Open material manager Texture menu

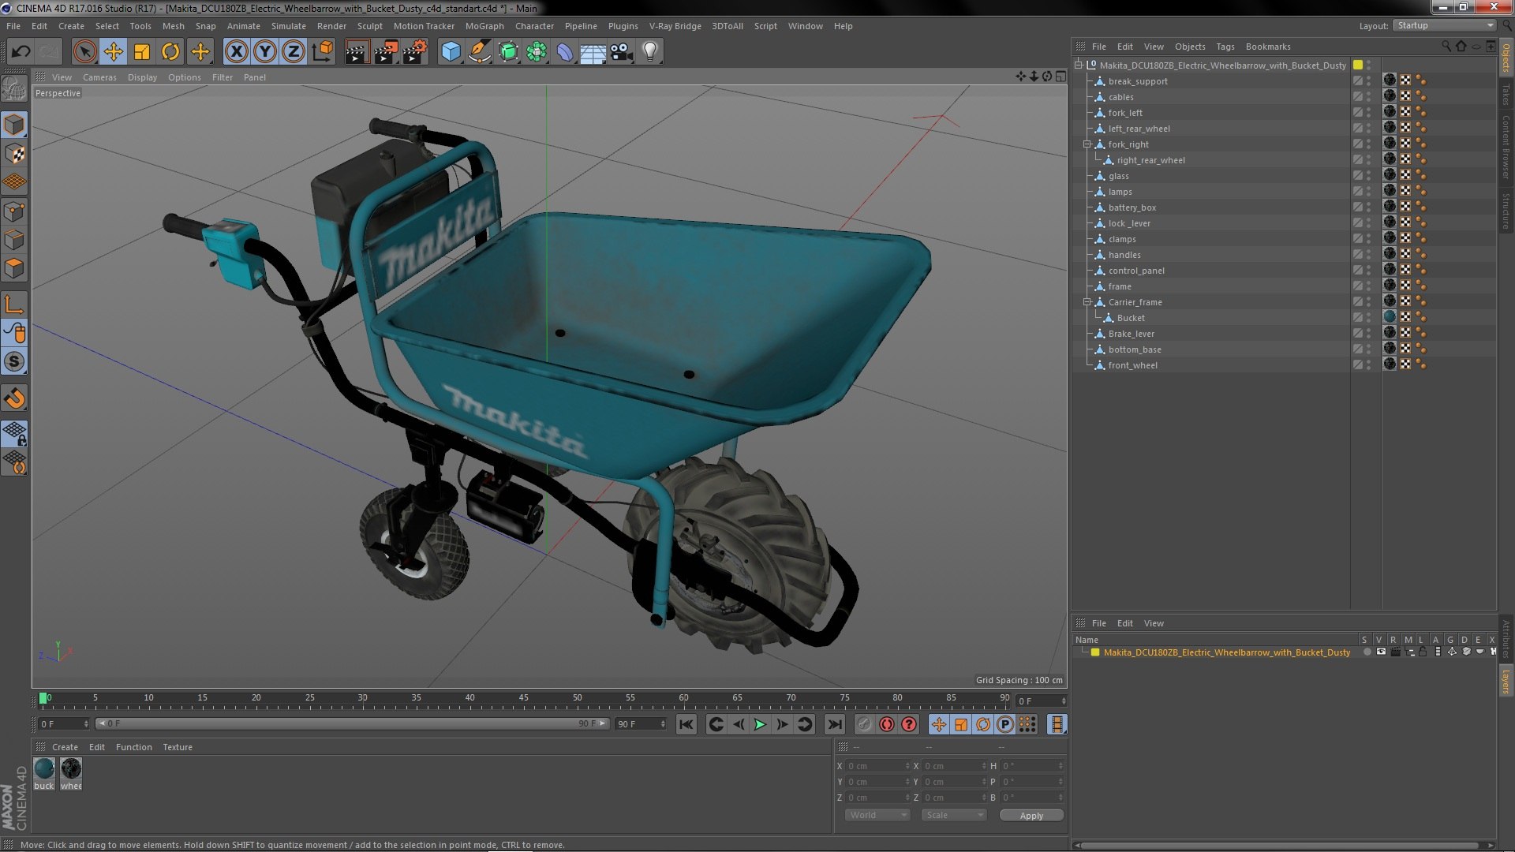[x=178, y=747]
